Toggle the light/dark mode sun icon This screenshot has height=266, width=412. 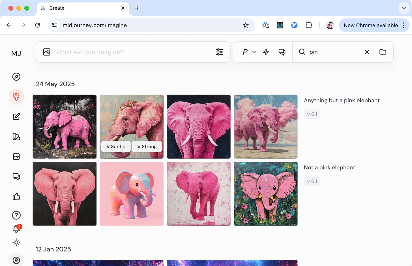16,242
